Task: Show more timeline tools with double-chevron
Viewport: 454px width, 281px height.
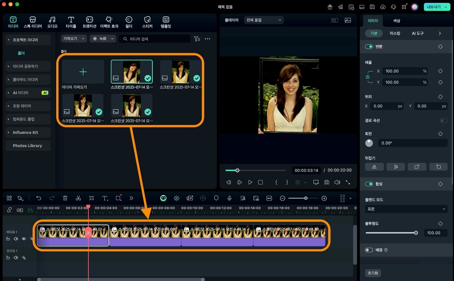Action: point(131,198)
